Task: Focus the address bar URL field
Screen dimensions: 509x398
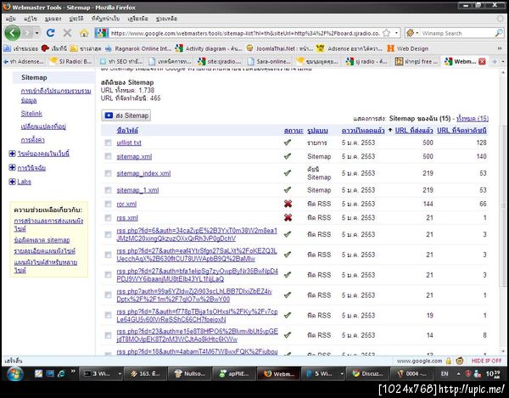Action: (245, 33)
